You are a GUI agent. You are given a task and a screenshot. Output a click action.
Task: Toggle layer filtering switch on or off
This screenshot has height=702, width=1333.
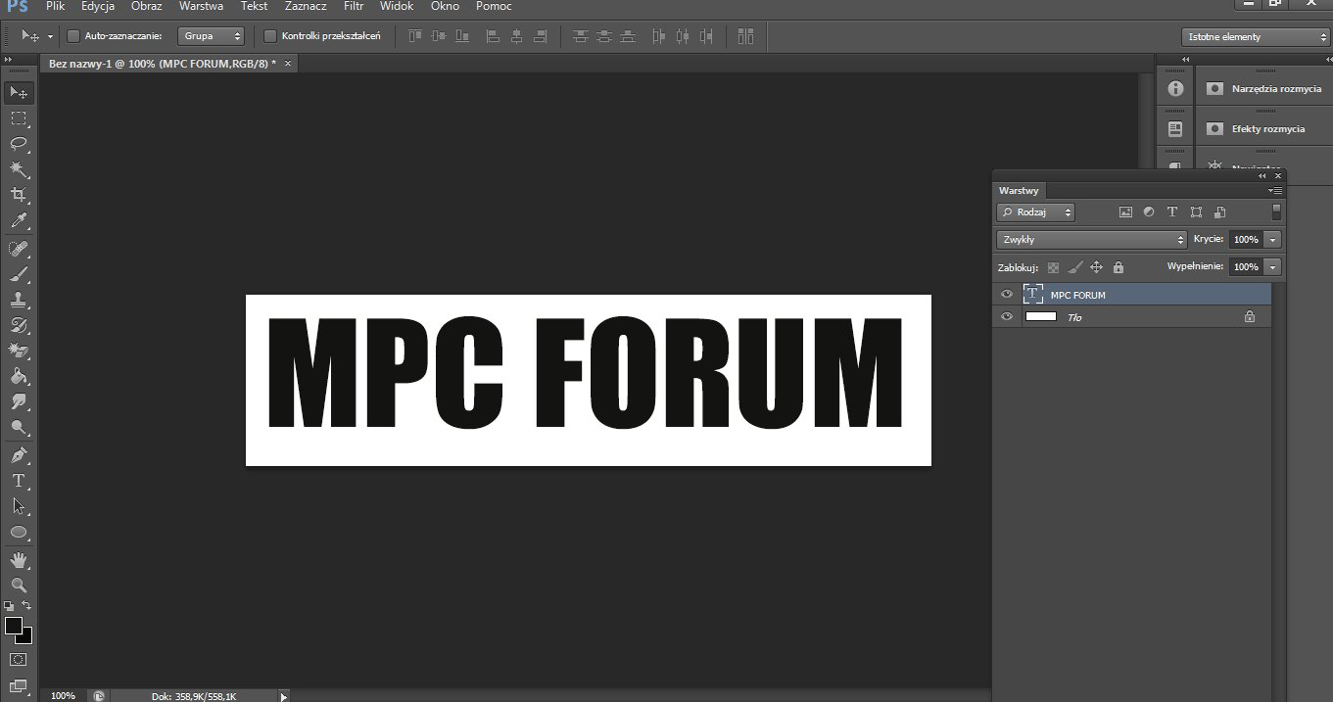[x=1276, y=211]
